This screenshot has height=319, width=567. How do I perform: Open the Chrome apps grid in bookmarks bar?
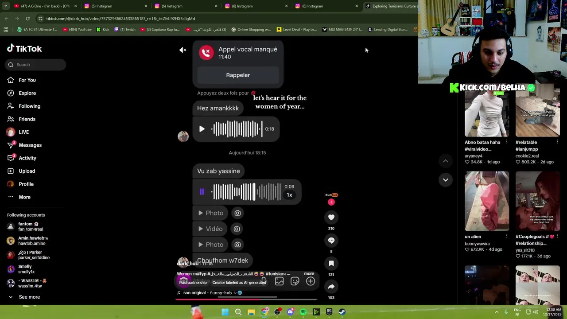click(x=6, y=30)
